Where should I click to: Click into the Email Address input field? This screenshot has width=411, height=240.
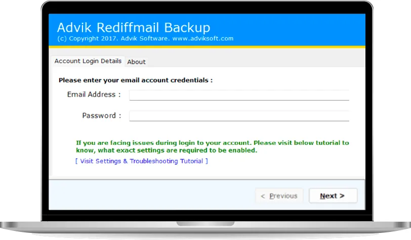click(x=239, y=95)
